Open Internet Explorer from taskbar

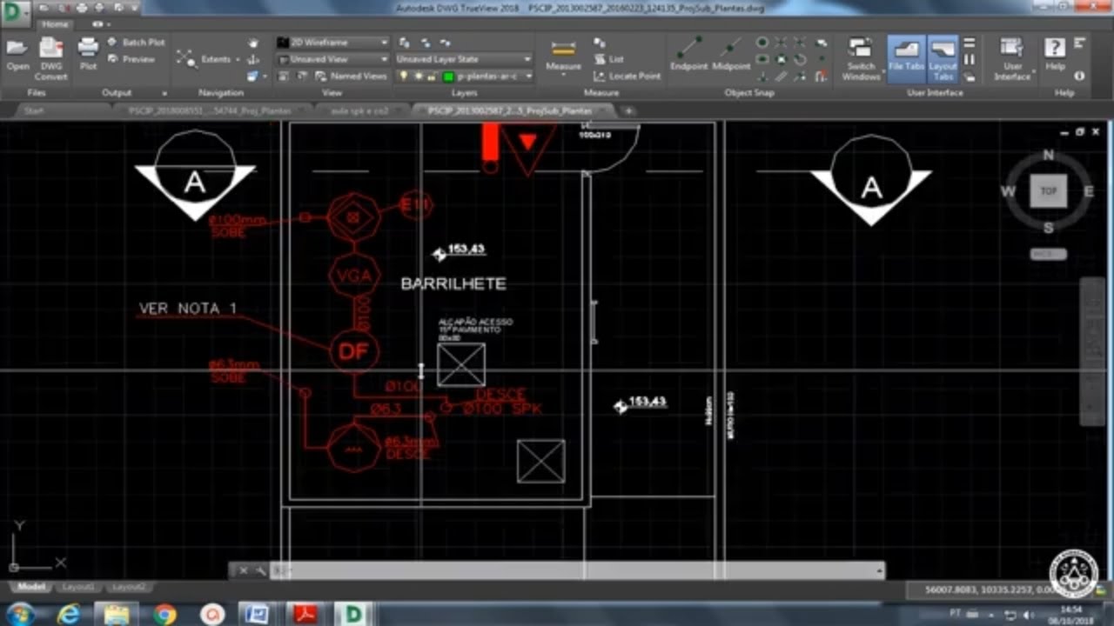tap(68, 614)
